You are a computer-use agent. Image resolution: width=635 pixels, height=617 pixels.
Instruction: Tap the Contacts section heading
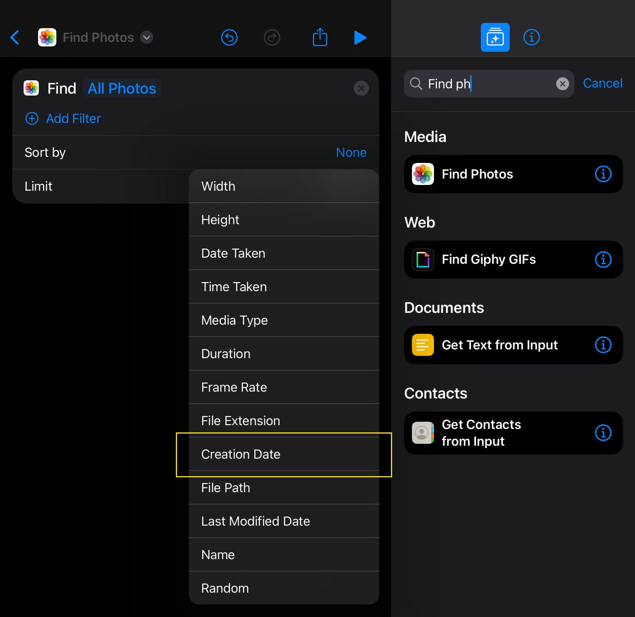click(x=436, y=393)
